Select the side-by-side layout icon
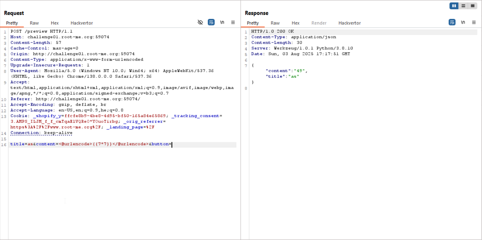482x240 pixels. pyautogui.click(x=454, y=6)
